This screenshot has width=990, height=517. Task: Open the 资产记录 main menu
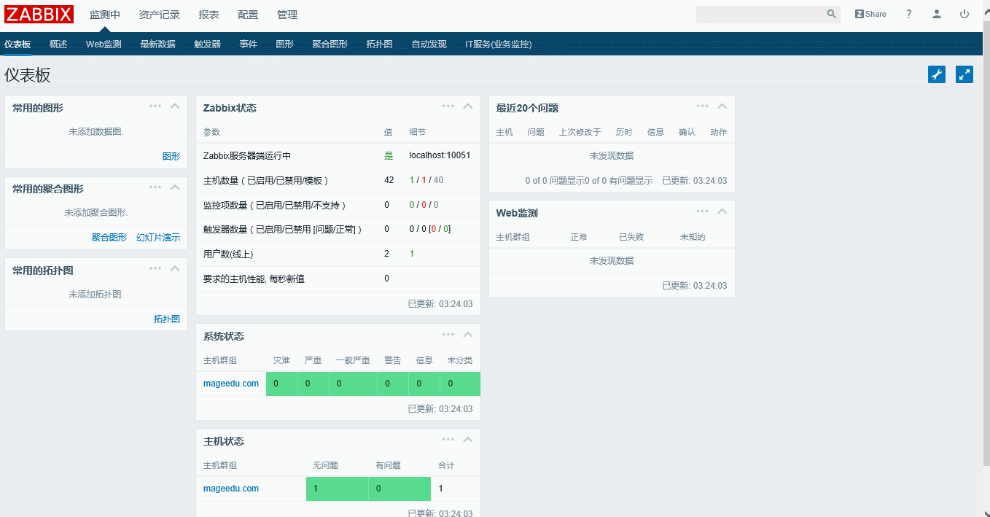coord(160,15)
